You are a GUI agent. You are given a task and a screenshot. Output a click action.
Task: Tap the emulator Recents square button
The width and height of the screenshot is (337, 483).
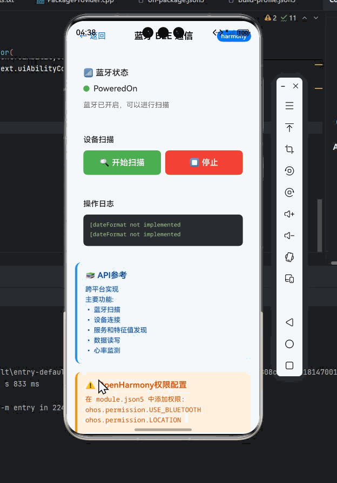coord(289,365)
